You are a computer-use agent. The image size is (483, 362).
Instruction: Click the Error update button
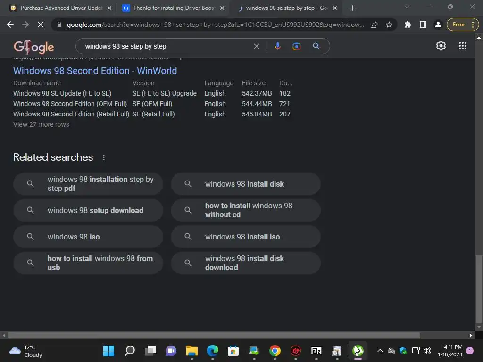click(x=463, y=25)
